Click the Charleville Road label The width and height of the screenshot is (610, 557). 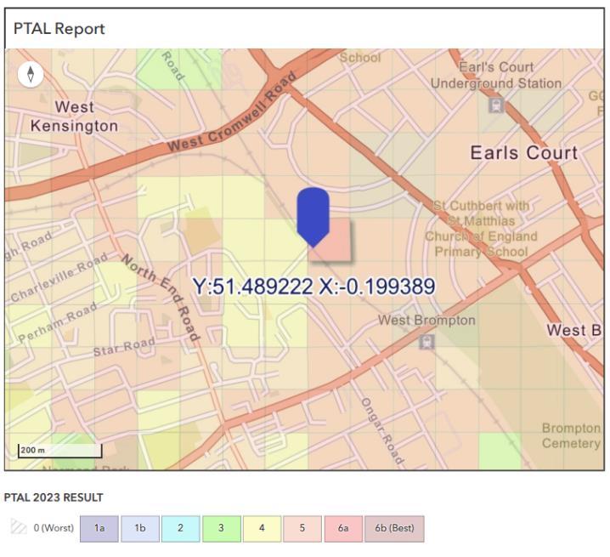click(59, 277)
